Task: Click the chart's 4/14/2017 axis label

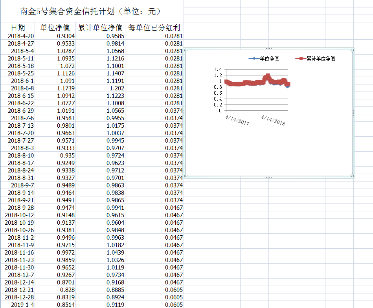Action: 237,120
